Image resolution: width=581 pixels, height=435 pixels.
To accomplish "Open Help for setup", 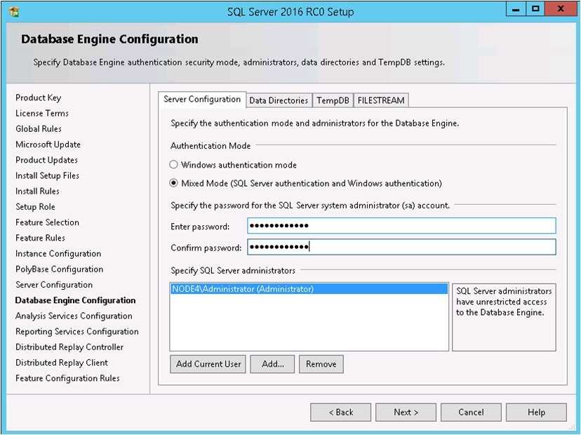I will coord(536,413).
